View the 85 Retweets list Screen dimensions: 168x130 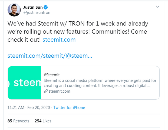(x=18, y=121)
